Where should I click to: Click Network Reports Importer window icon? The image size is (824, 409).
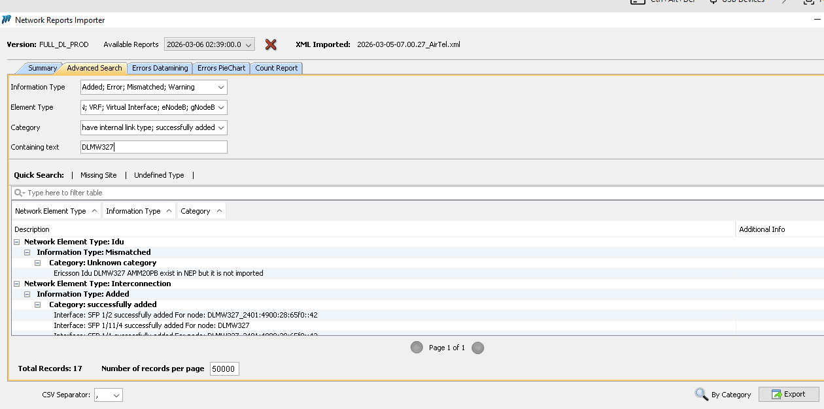pyautogui.click(x=7, y=20)
